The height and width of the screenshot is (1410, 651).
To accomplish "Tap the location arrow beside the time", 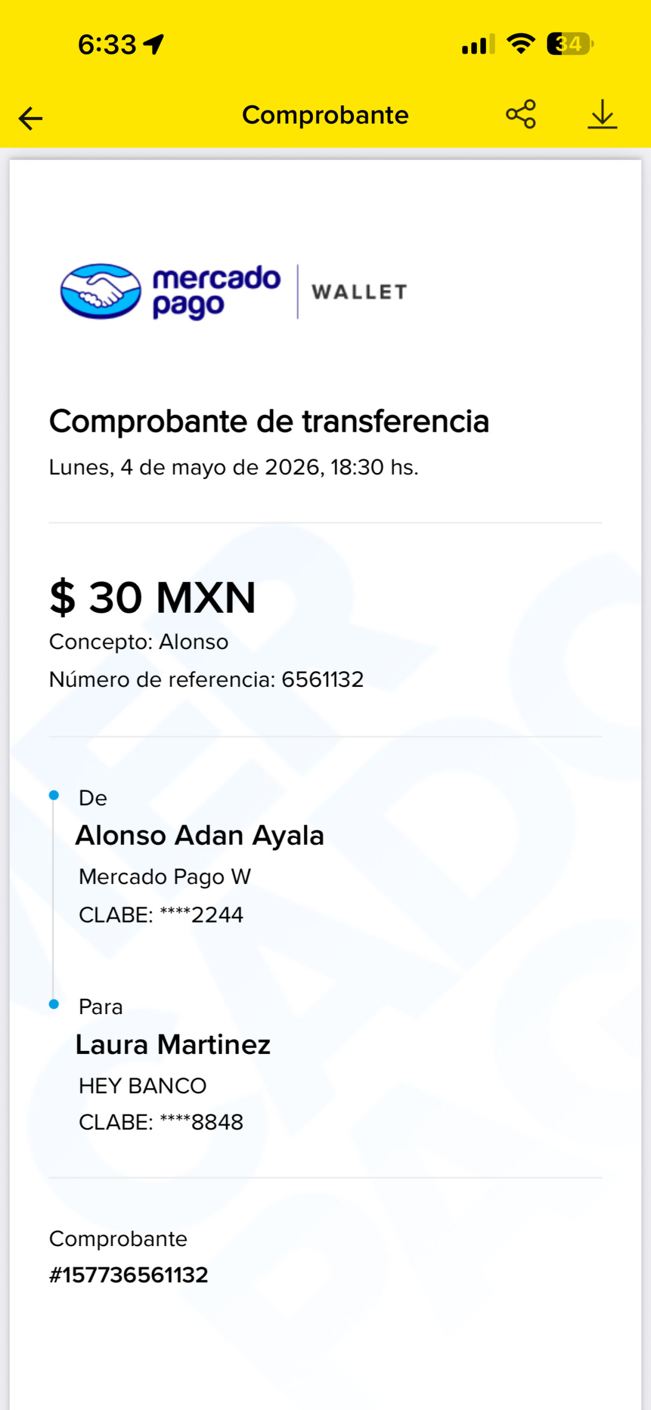I will 154,44.
